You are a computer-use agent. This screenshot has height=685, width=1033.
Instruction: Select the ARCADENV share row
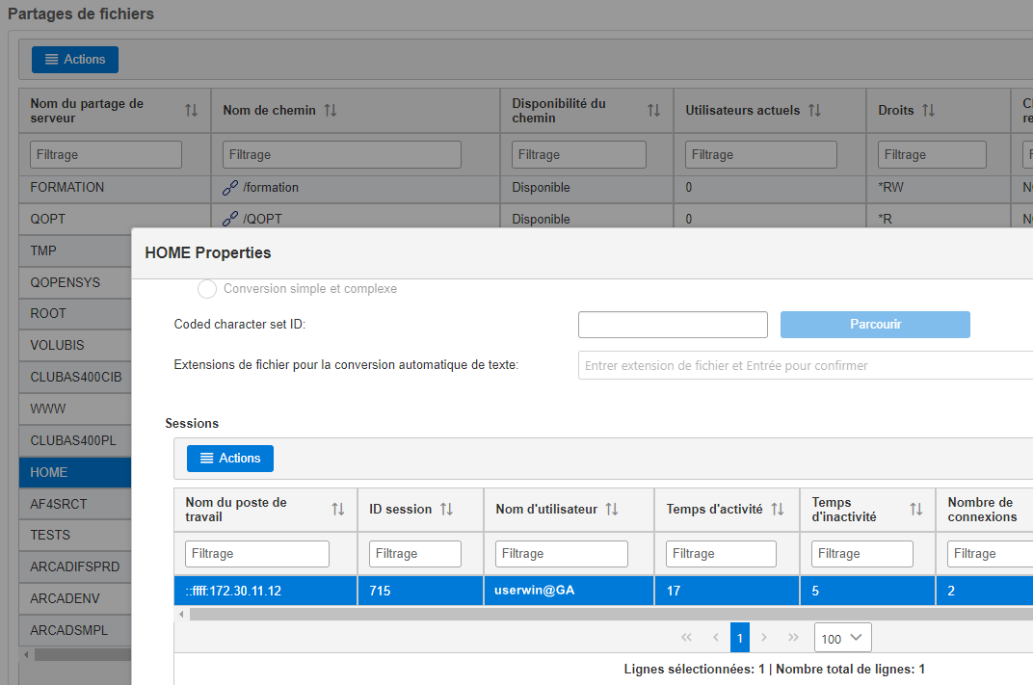click(x=75, y=598)
